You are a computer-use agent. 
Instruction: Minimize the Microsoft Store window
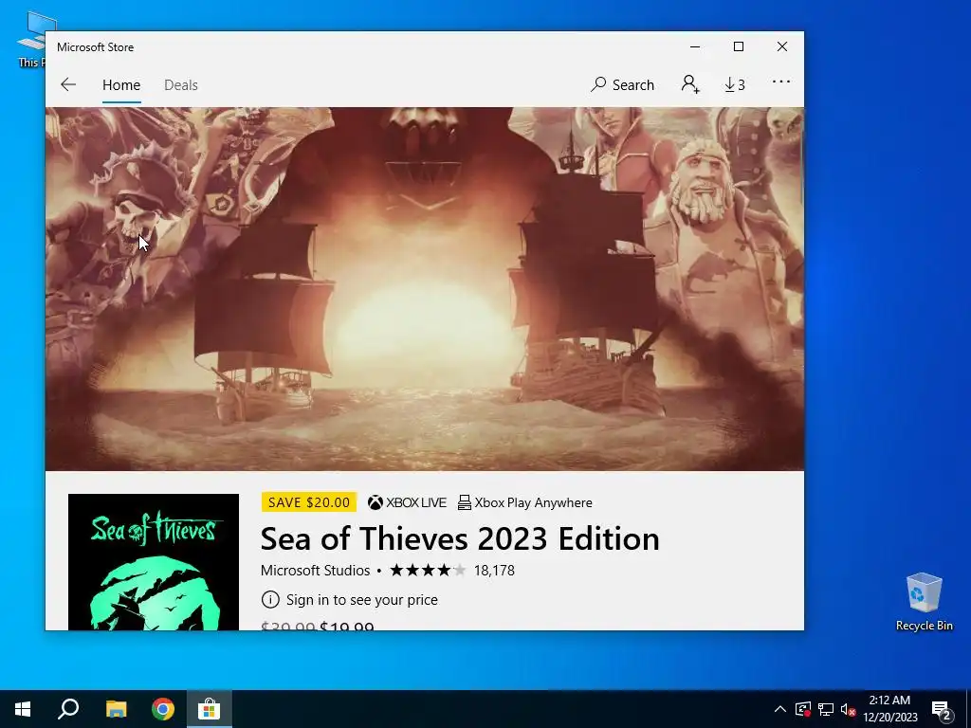(695, 47)
